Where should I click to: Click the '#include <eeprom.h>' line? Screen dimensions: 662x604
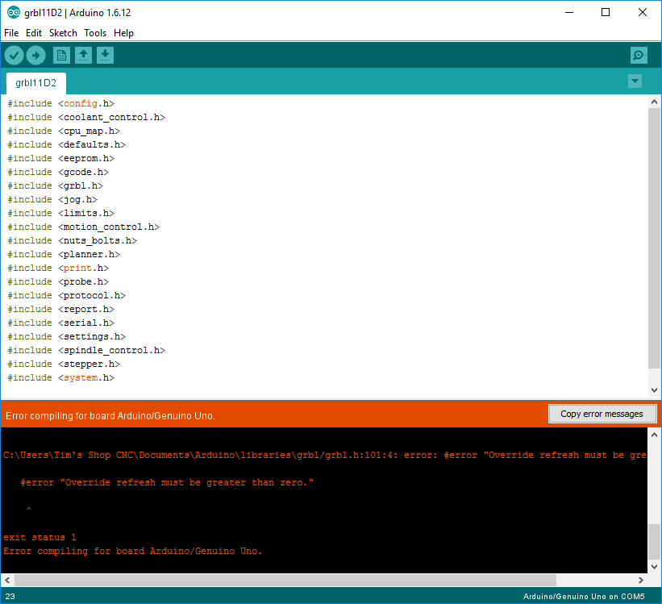coord(61,158)
